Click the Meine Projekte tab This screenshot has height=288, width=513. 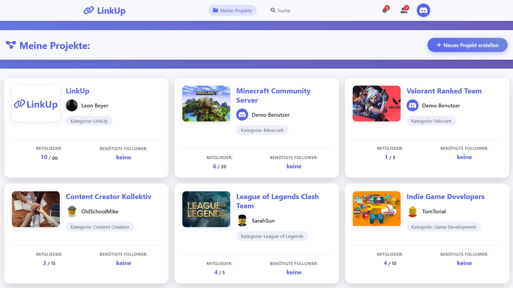(x=233, y=10)
